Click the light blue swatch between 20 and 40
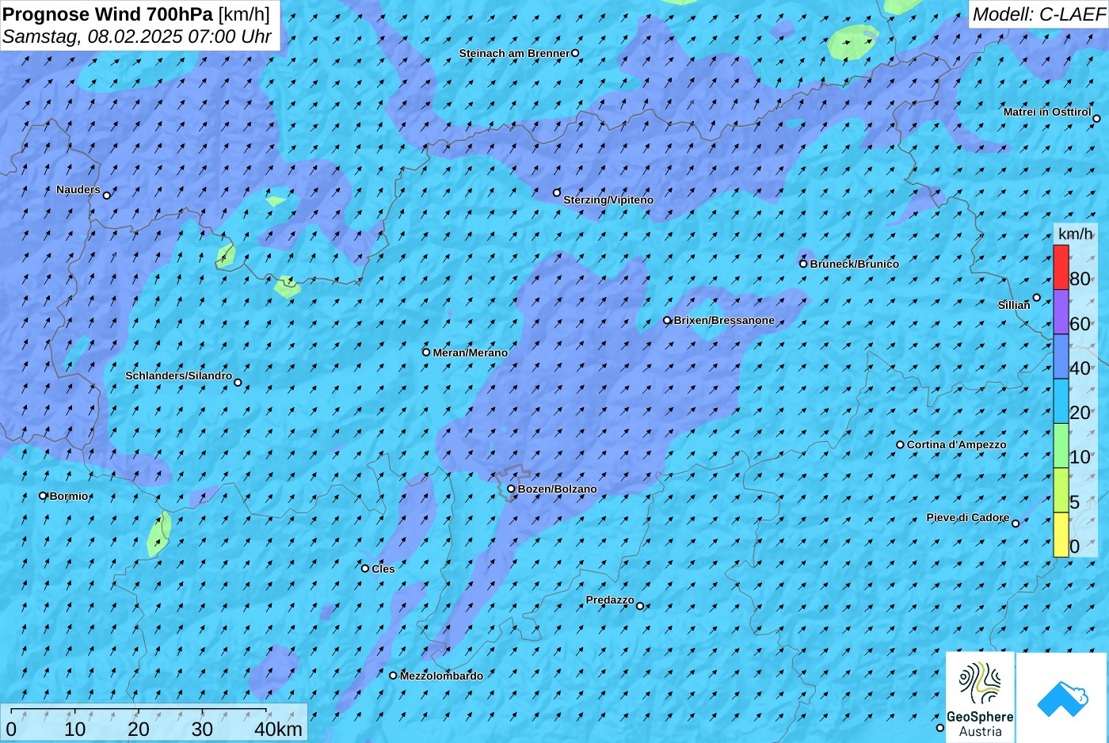The image size is (1109, 743). click(1061, 401)
